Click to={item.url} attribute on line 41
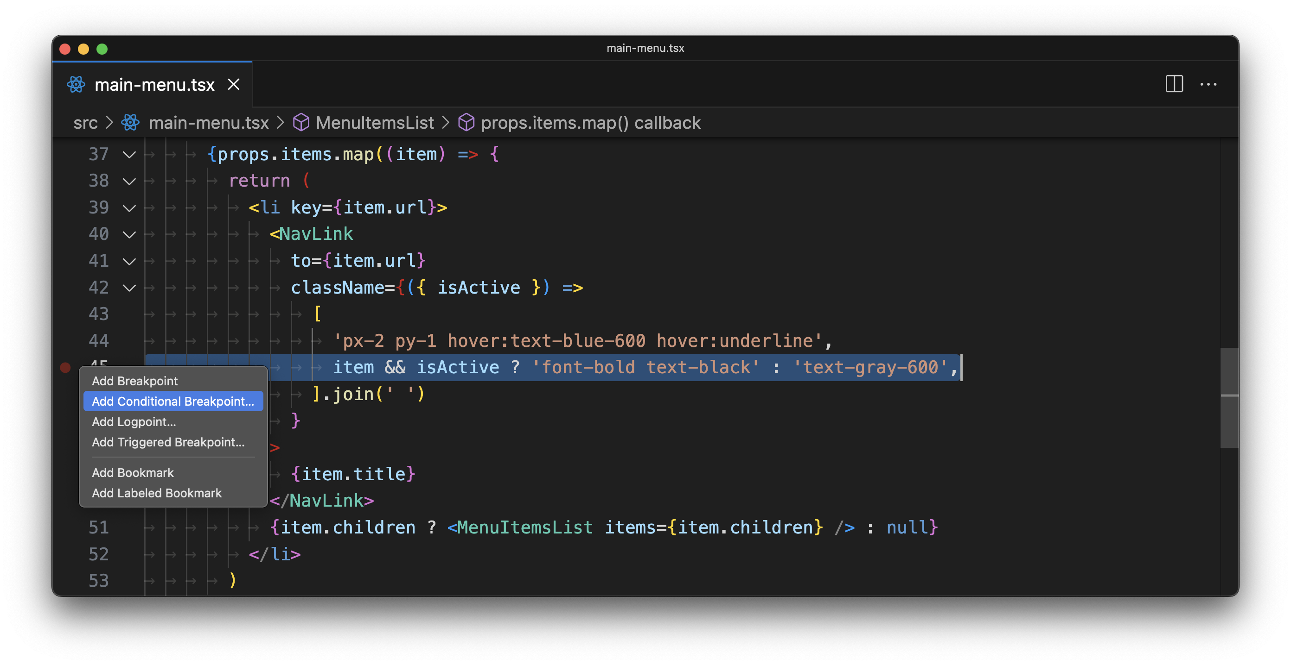This screenshot has height=665, width=1291. tap(358, 261)
